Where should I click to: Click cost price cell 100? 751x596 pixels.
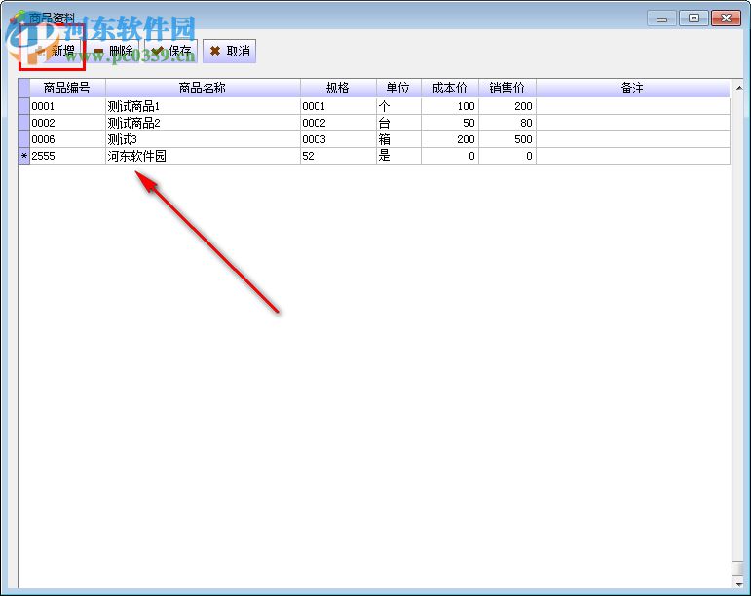[x=450, y=106]
